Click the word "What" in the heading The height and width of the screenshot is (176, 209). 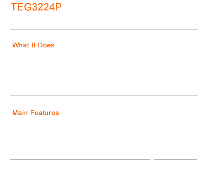pyautogui.click(x=21, y=45)
